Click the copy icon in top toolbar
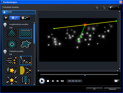This screenshot has height=93, width=123. coord(97,8)
